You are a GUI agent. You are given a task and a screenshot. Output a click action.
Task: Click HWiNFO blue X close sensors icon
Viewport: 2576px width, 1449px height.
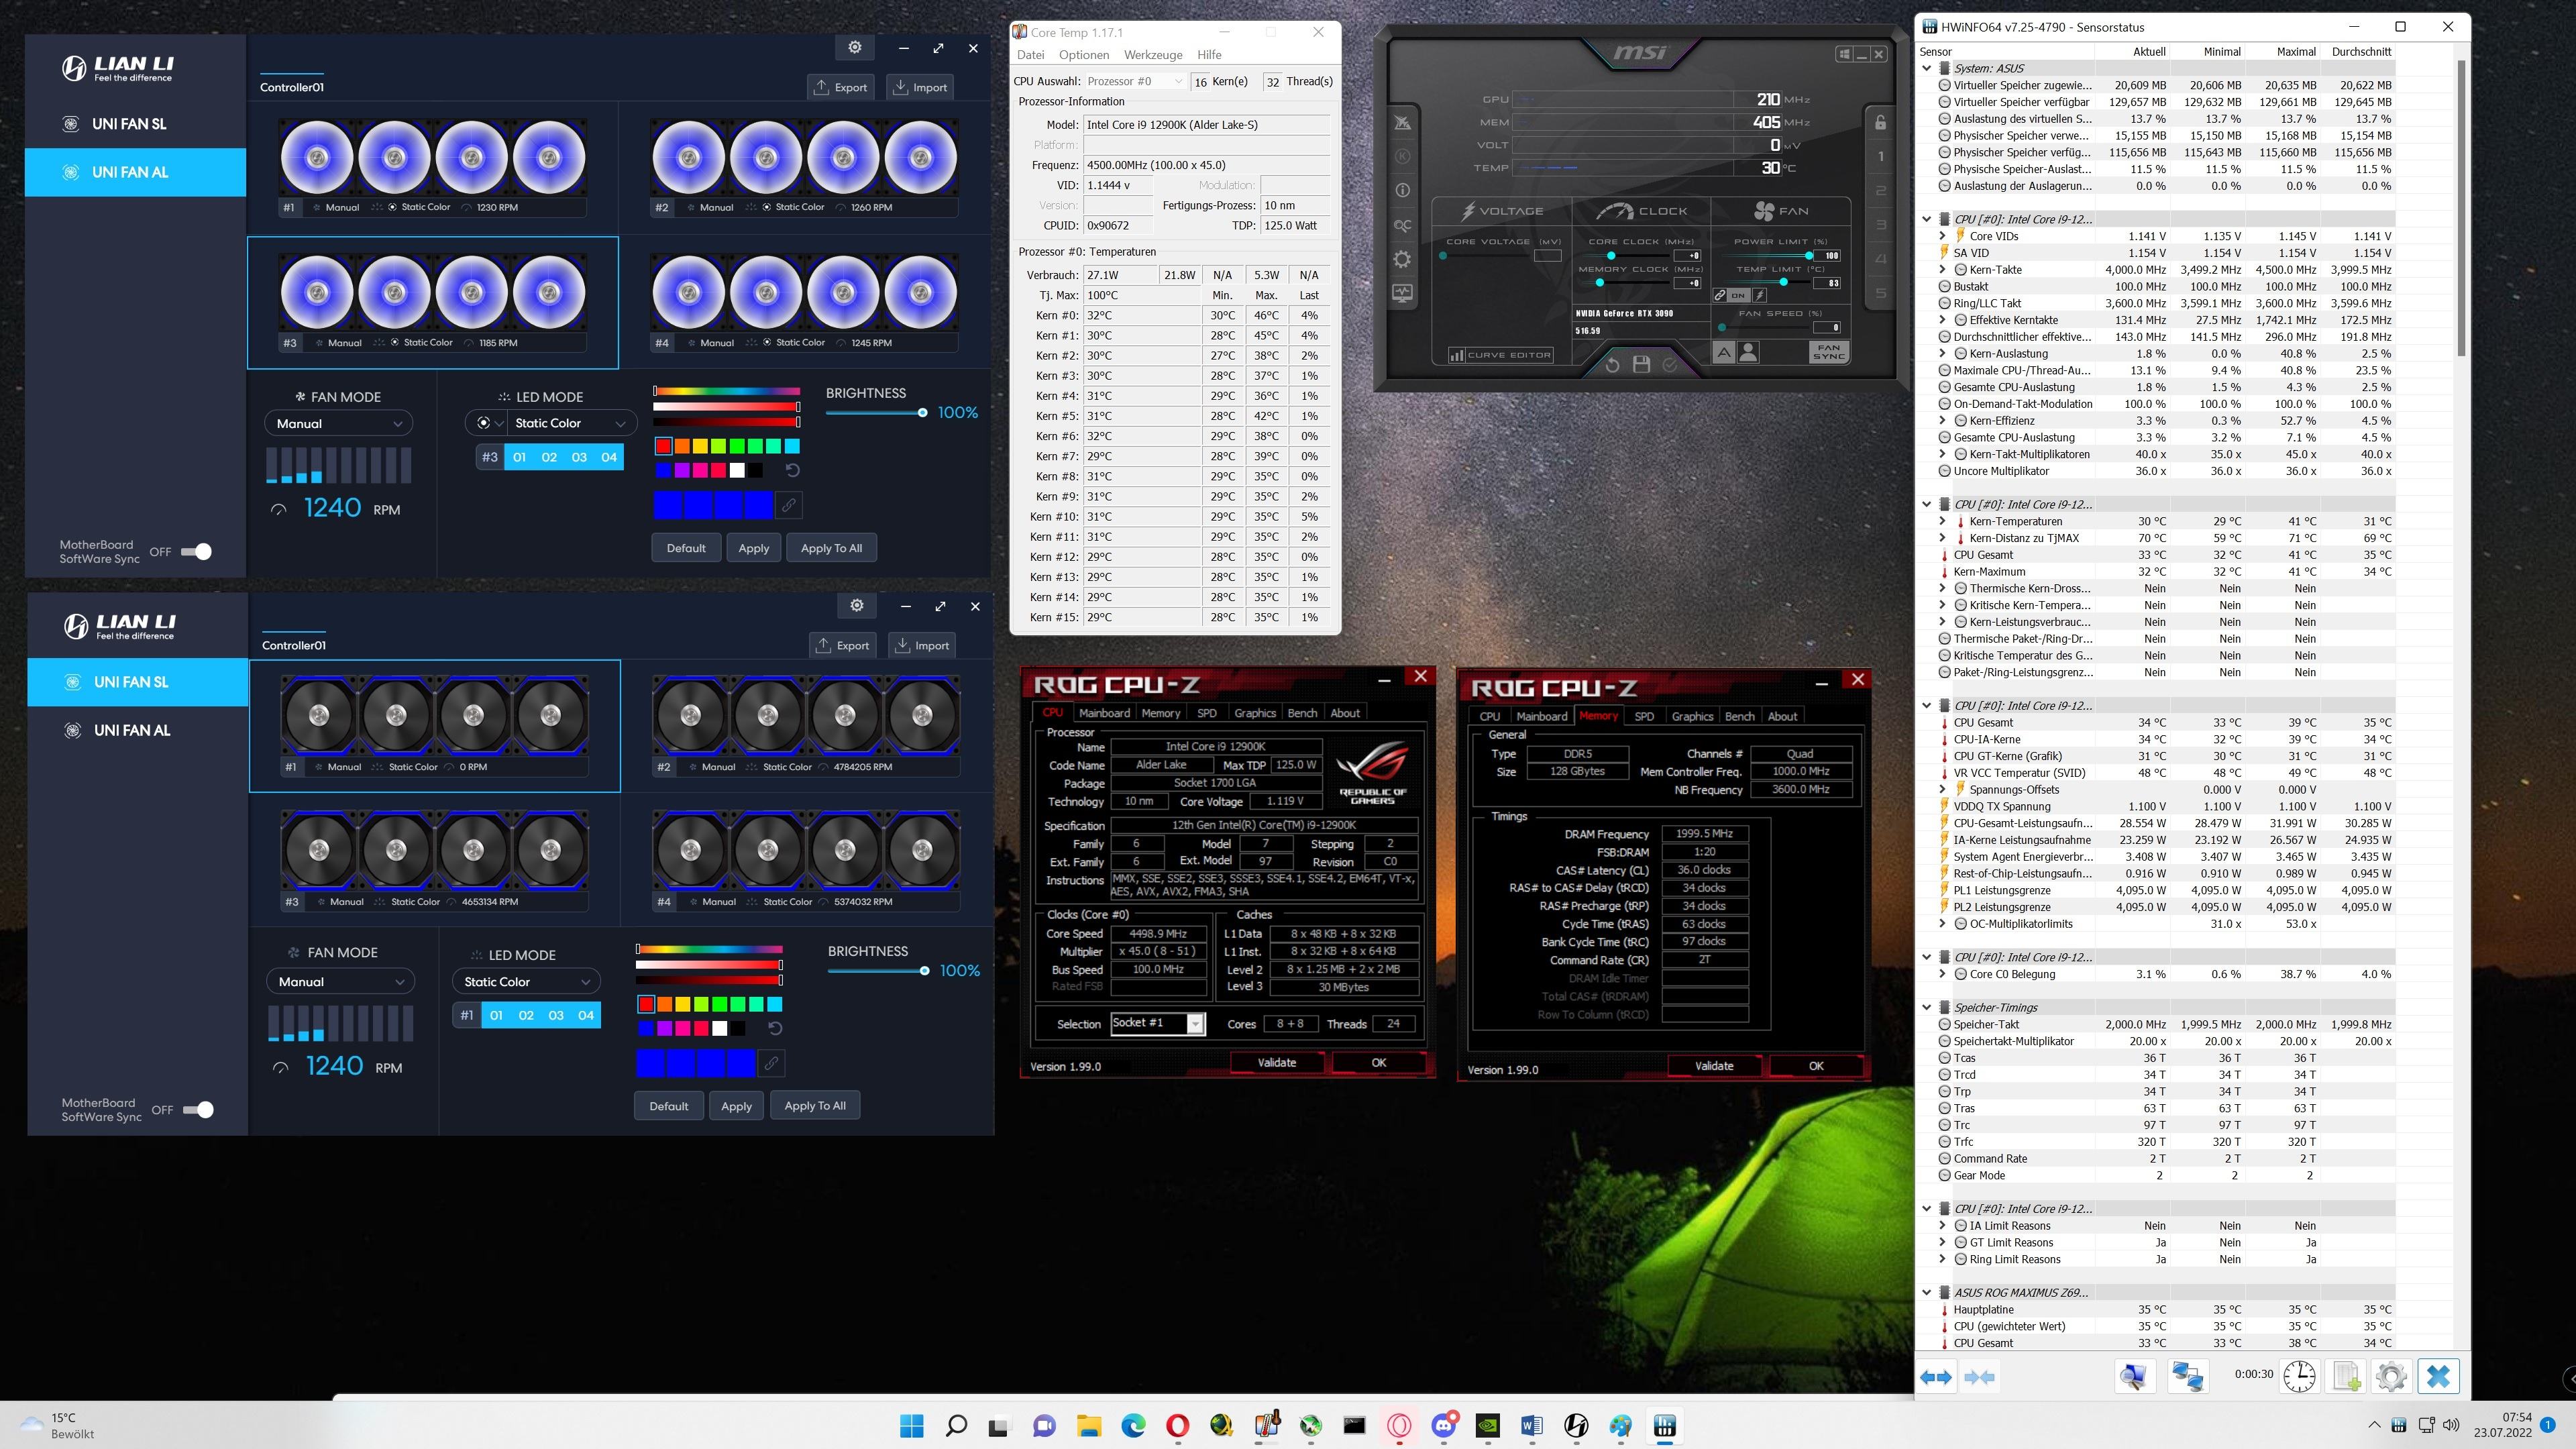2438,1376
